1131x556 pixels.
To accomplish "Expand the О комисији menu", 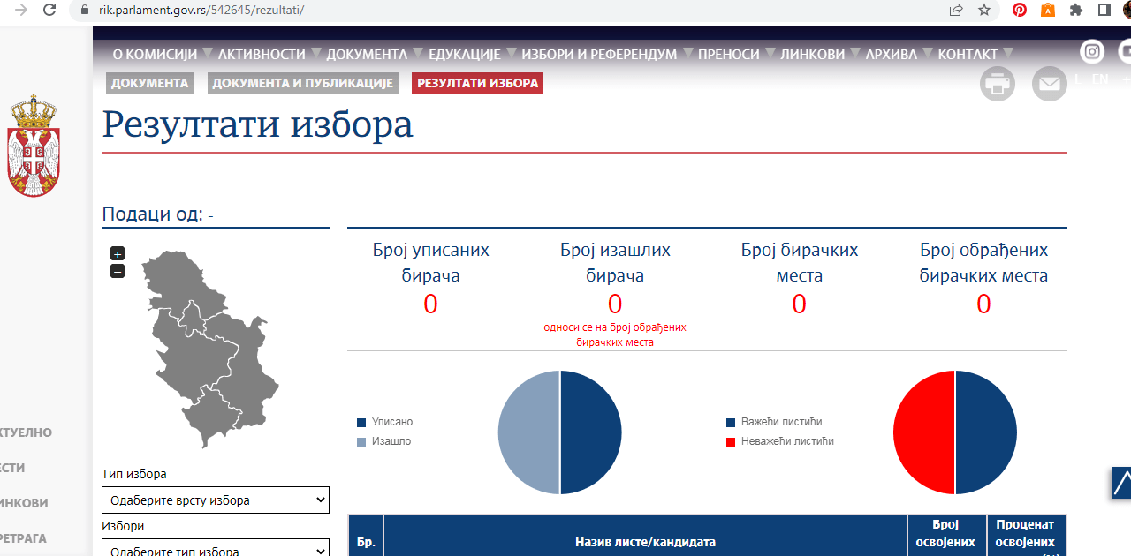I will point(155,54).
